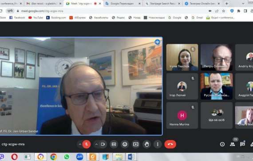The height and width of the screenshot is (161, 253).
Task: Open the three-dot more options menu
Action: pos(158,144)
